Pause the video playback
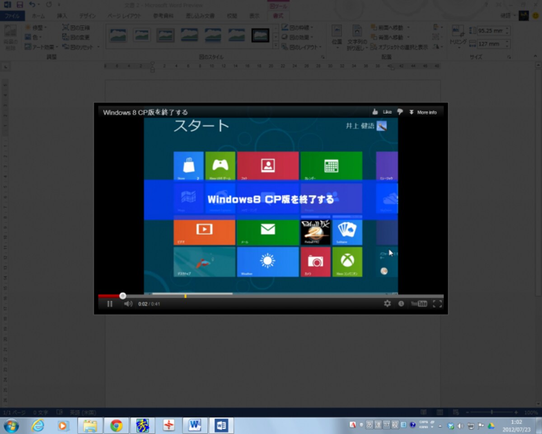 click(110, 304)
